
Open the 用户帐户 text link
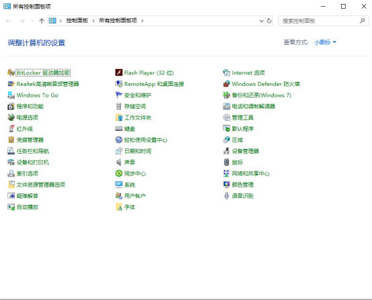pos(135,196)
